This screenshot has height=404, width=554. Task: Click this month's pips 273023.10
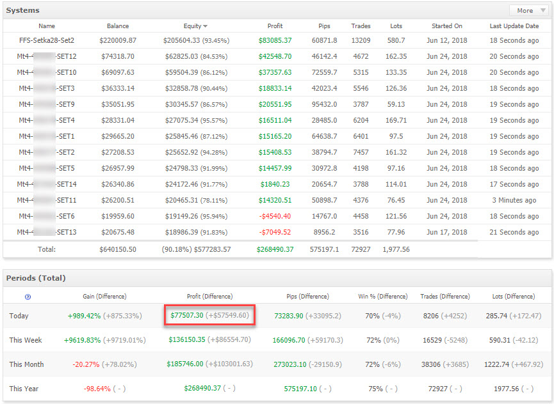click(x=289, y=364)
